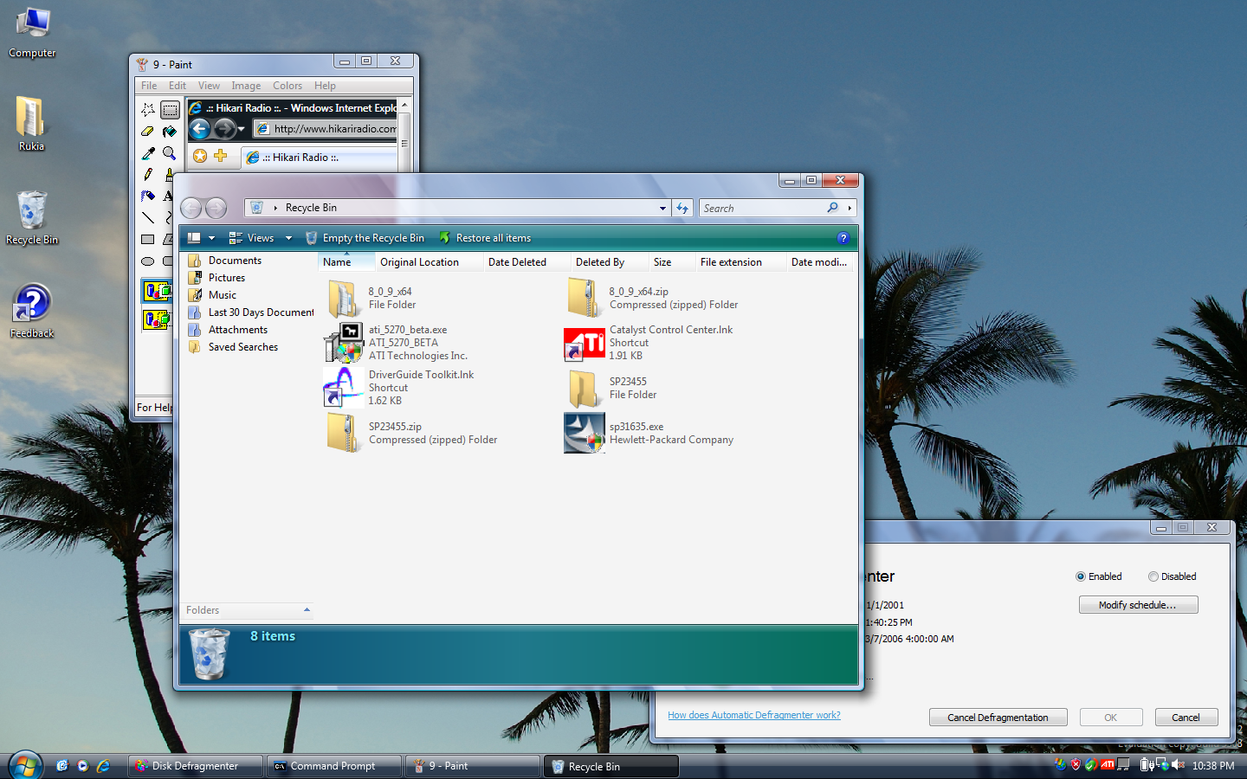1247x779 pixels.
Task: Choose the Pencil tool in Paint
Action: coord(148,175)
